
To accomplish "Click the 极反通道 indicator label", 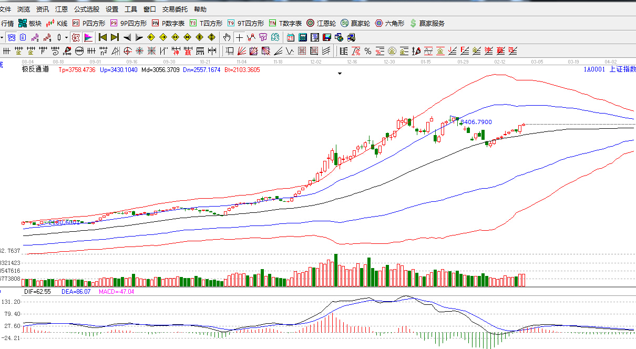I will click(35, 69).
